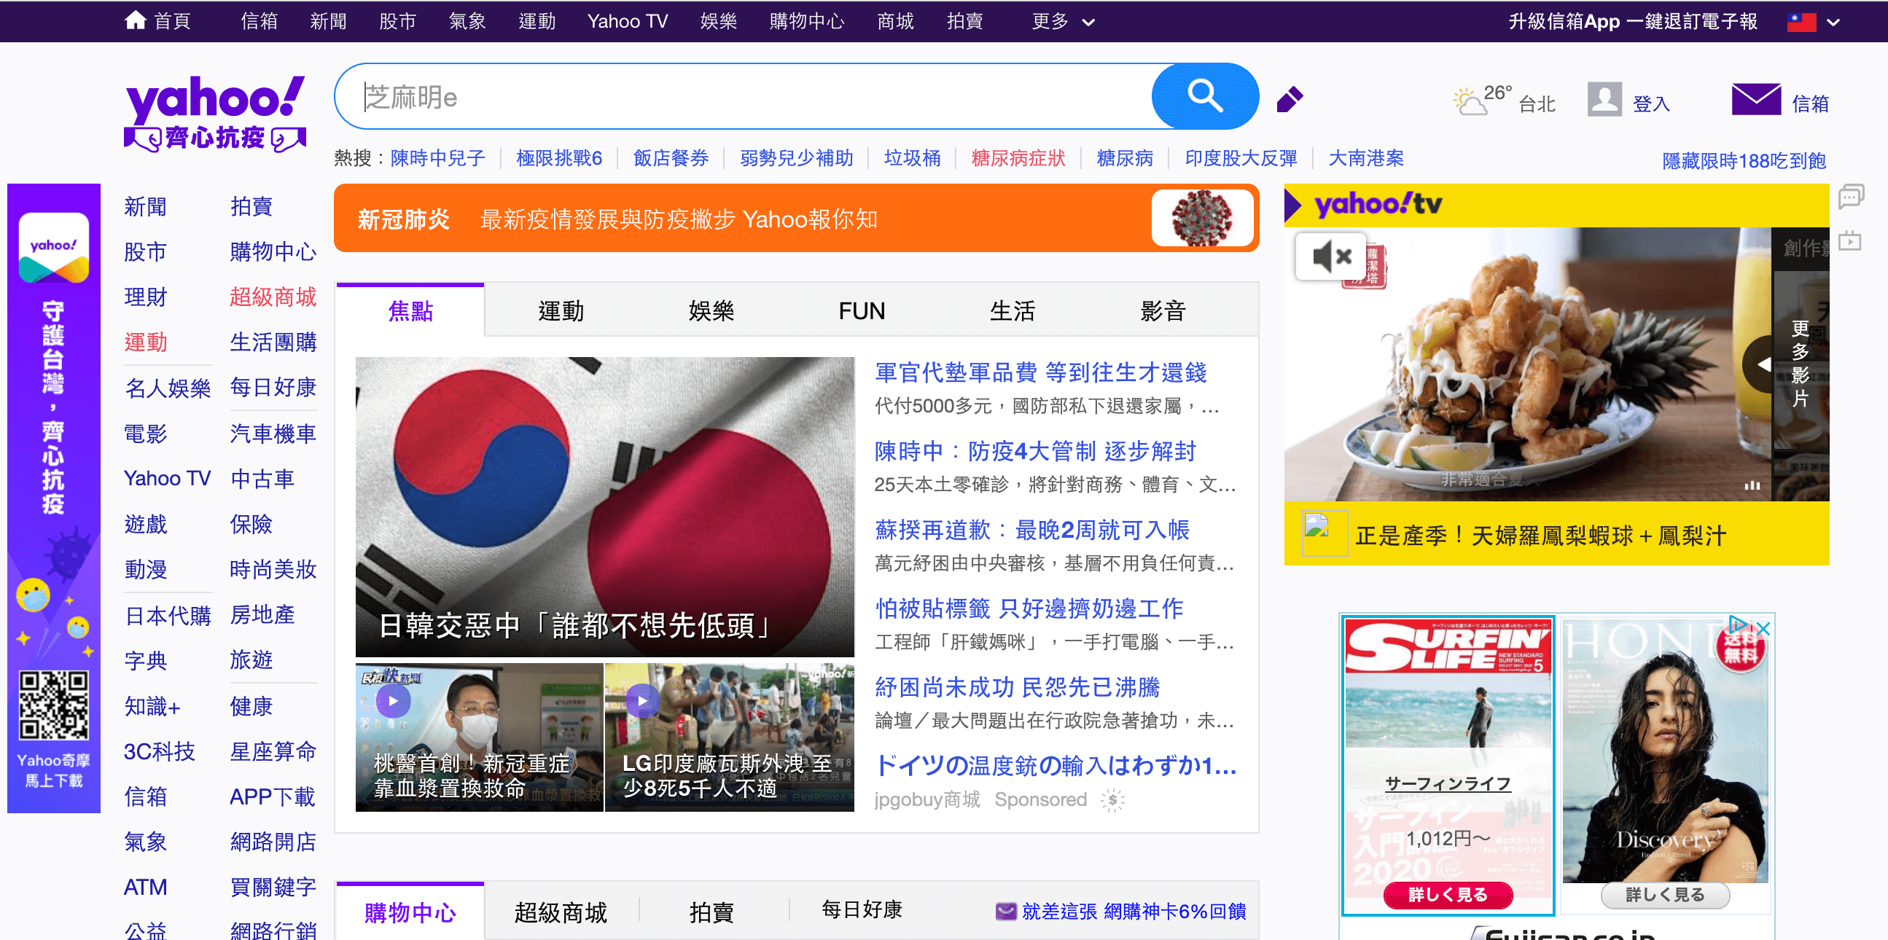Click 隱藏限時188吃到飽 link
The width and height of the screenshot is (1888, 940).
pos(1744,160)
